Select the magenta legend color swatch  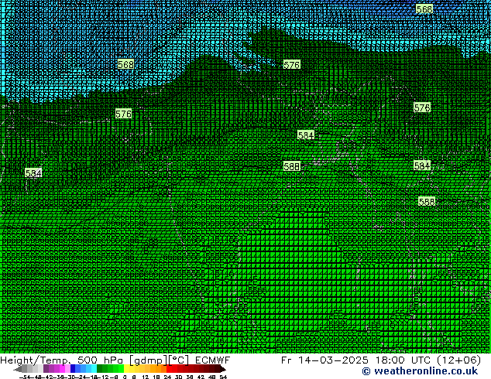pos(50,369)
